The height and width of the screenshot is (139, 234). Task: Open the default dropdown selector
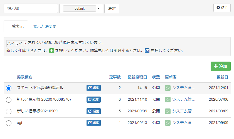click(x=81, y=9)
